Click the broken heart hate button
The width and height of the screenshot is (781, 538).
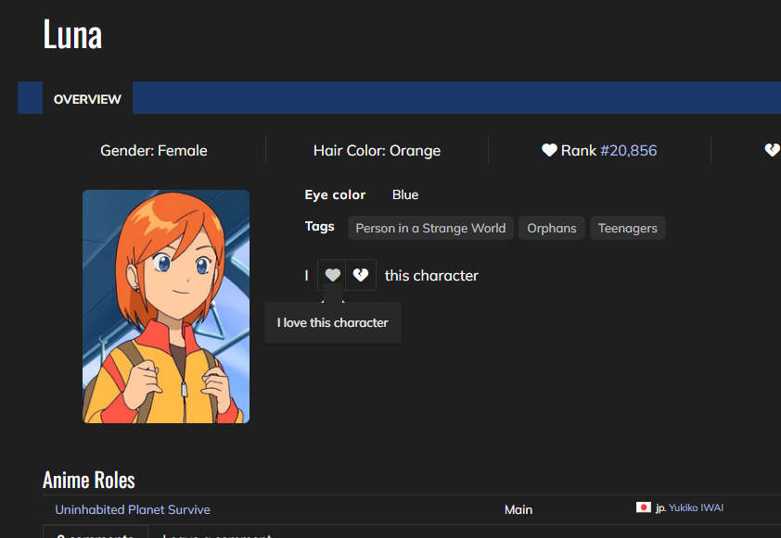coord(362,275)
